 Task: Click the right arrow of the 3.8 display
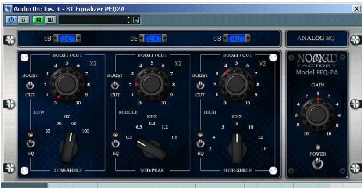pyautogui.click(x=248, y=39)
